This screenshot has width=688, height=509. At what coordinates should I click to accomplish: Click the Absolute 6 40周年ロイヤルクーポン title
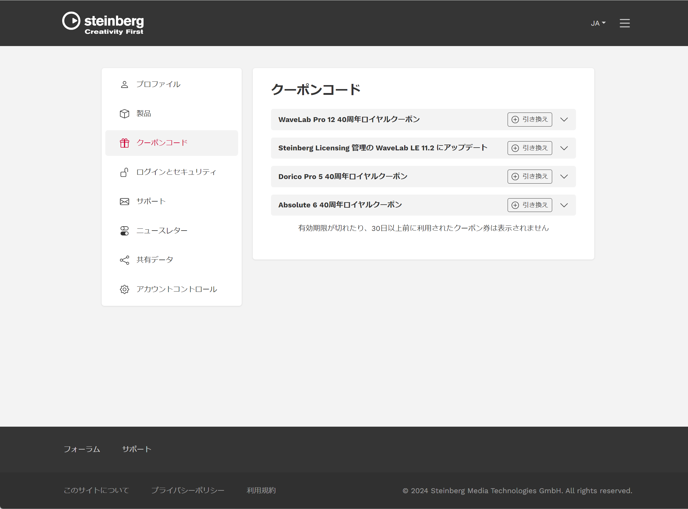(340, 205)
